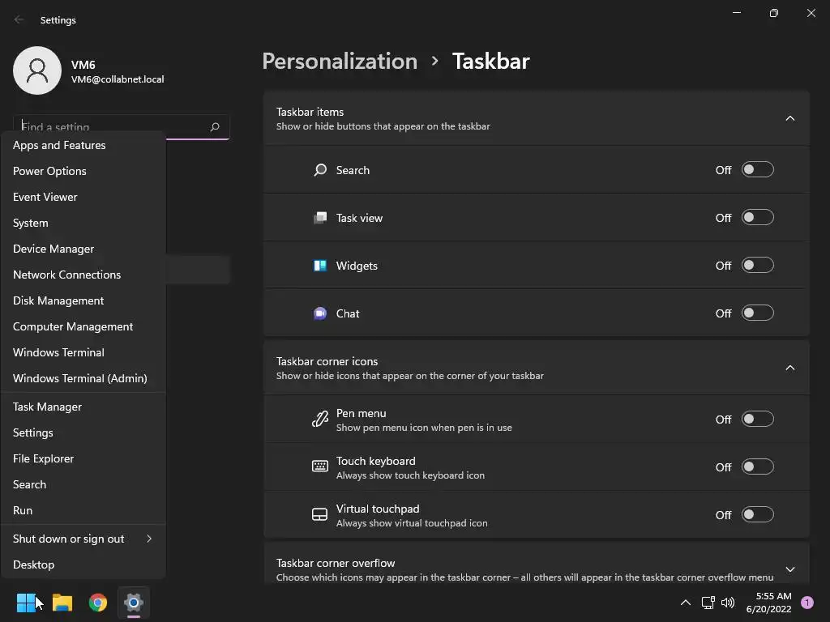Click the Windows Start button
Image resolution: width=830 pixels, height=622 pixels.
pyautogui.click(x=26, y=603)
